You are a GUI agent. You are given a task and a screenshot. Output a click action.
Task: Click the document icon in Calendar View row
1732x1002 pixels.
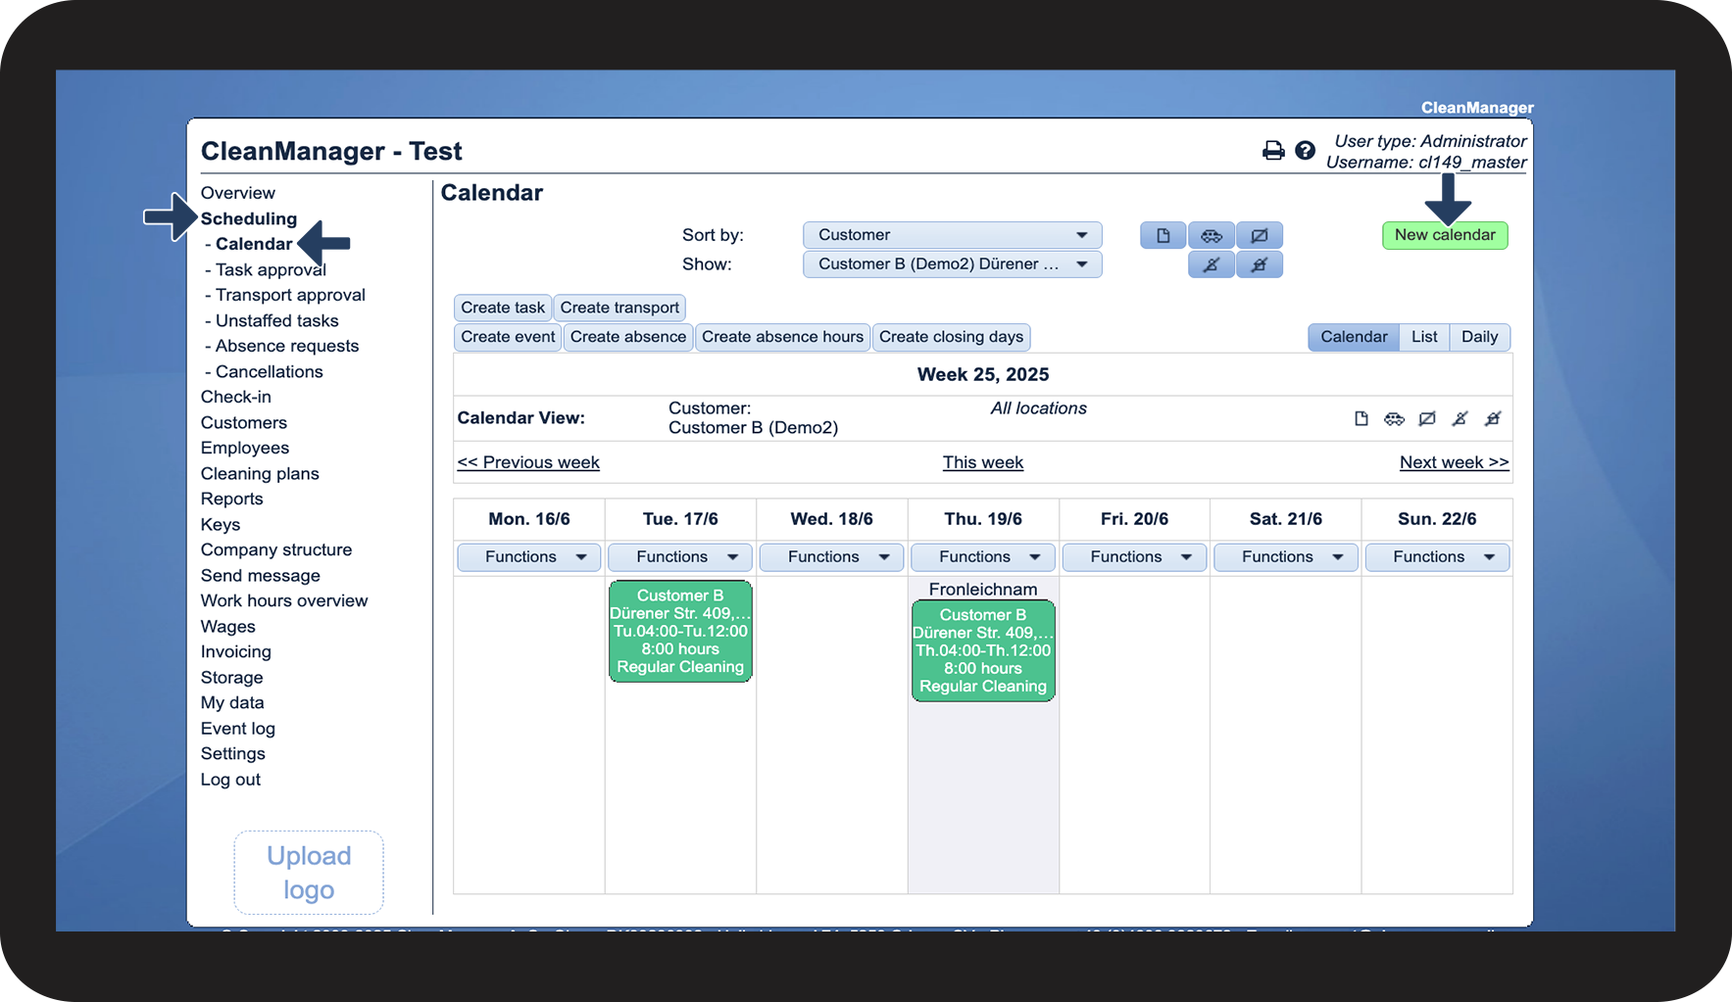pyautogui.click(x=1361, y=419)
